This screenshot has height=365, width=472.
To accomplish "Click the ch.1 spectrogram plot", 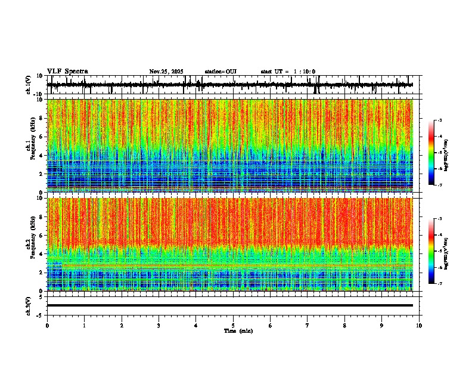I will pyautogui.click(x=230, y=146).
